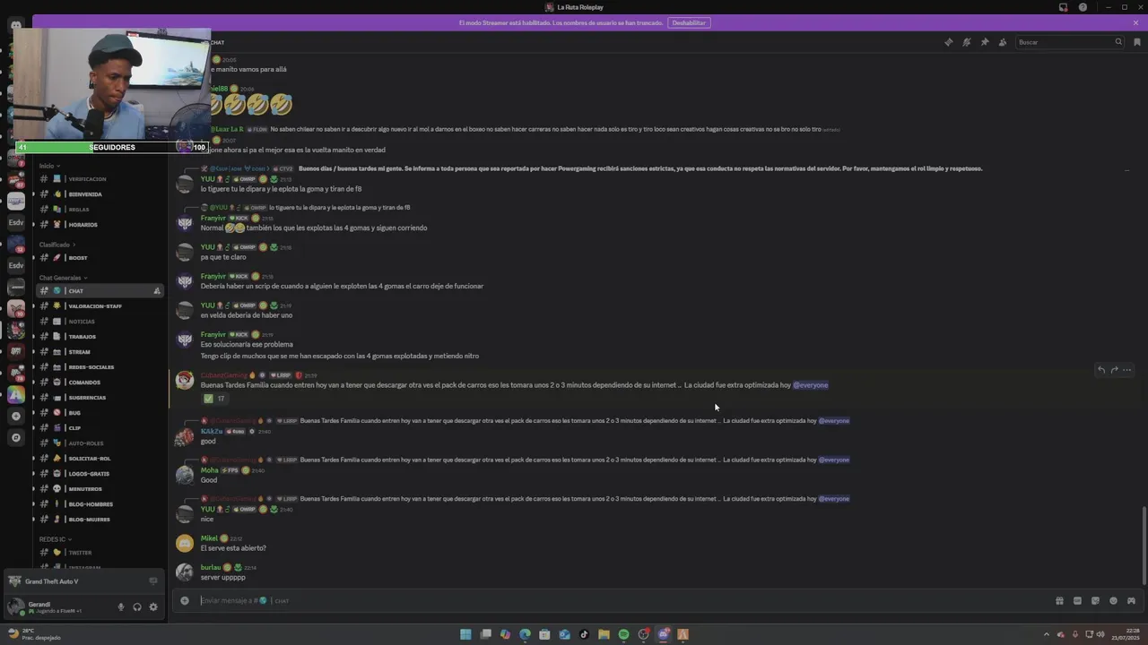This screenshot has width=1148, height=645.
Task: Open notification settings bell icon
Action: pos(967,42)
